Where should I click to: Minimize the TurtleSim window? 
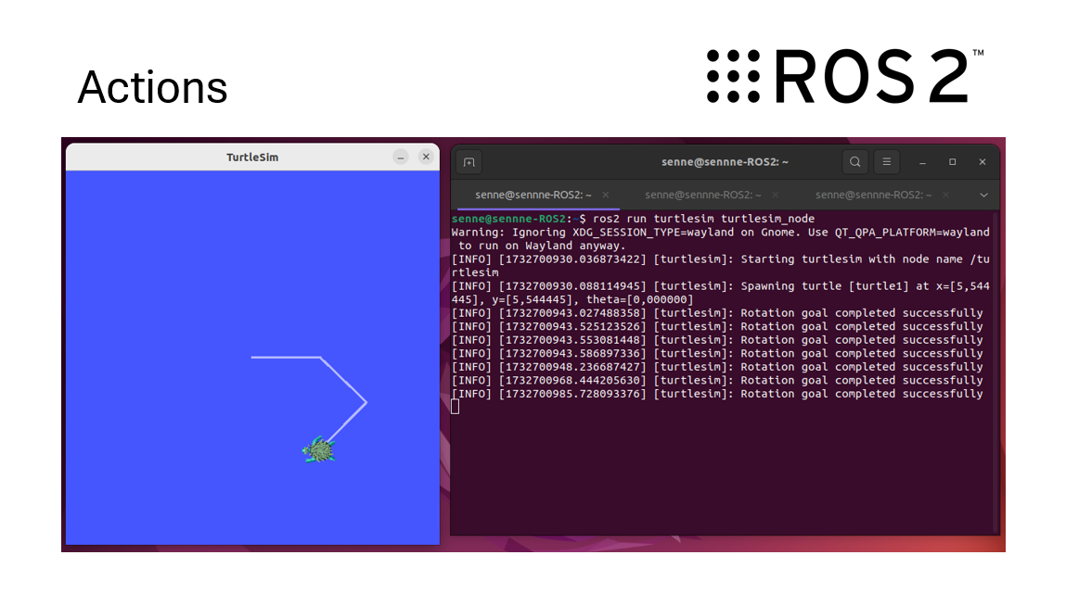(x=401, y=157)
